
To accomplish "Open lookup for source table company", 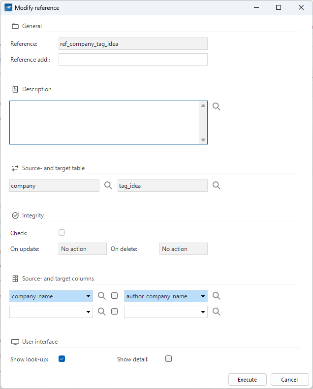I will (108, 185).
